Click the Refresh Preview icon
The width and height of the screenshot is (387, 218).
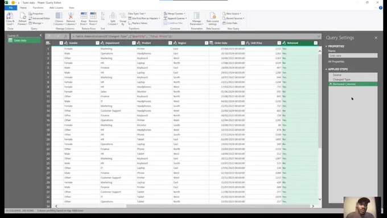coord(22,17)
